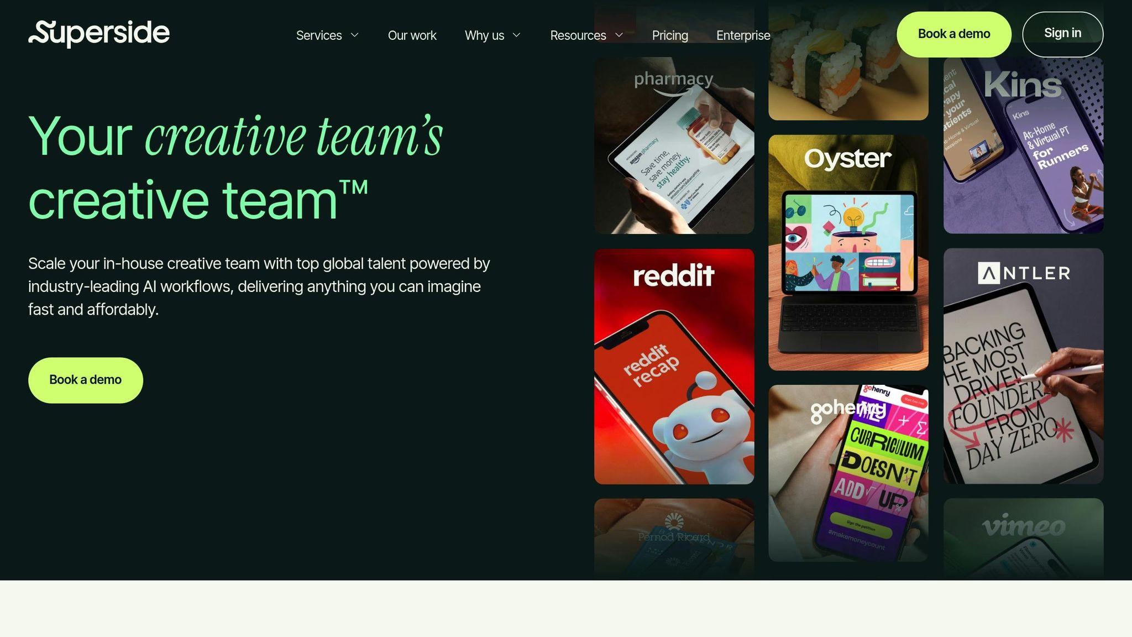The height and width of the screenshot is (637, 1132).
Task: Navigate to Pricing
Action: pyautogui.click(x=670, y=35)
